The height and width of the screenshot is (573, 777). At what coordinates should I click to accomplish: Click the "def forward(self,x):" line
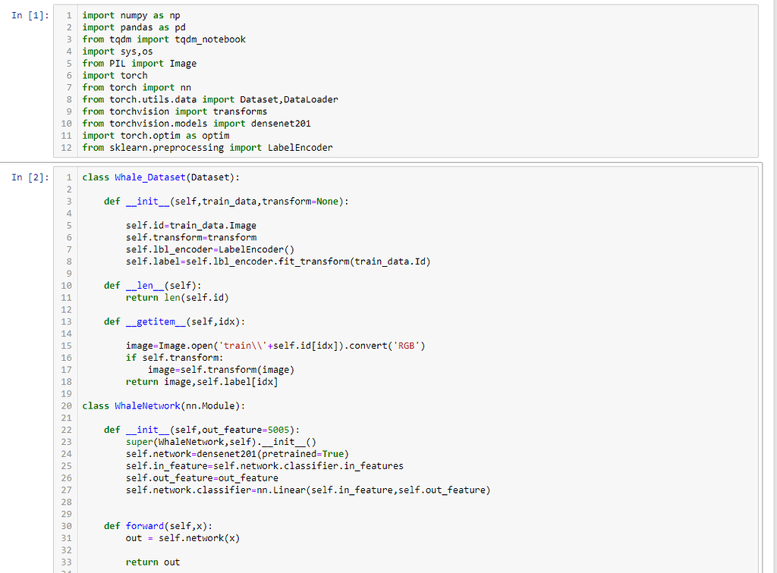click(x=158, y=526)
